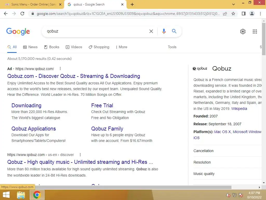Viewport: 266px width, 200px height.
Task: Click the Microsoft Windows platform link
Action: (x=247, y=132)
